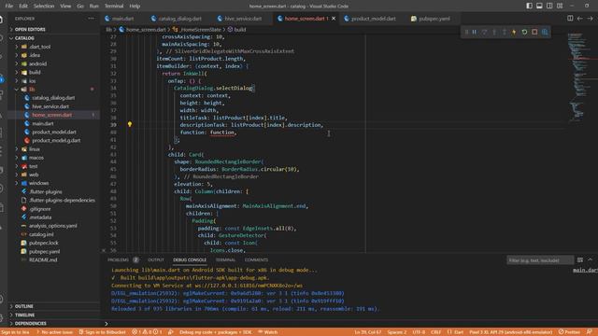Screen dimensions: 598x336
Task: Click errors and warnings count in status bar
Action: click(x=147, y=332)
